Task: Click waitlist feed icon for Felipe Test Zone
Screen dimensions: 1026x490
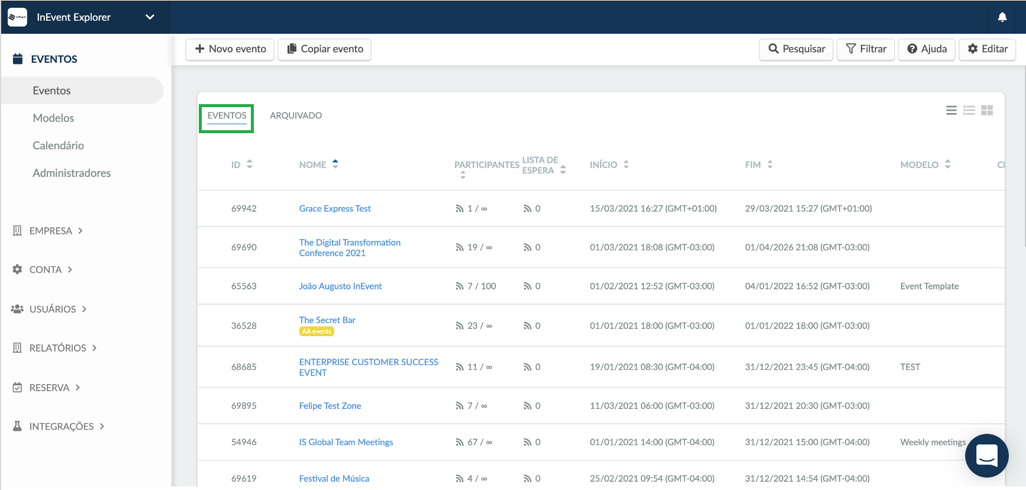Action: (x=527, y=406)
